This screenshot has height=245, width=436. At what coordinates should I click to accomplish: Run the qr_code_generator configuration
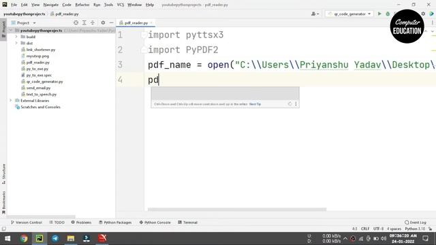pyautogui.click(x=379, y=14)
